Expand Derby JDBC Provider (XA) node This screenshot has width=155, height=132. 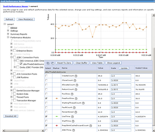15,67
